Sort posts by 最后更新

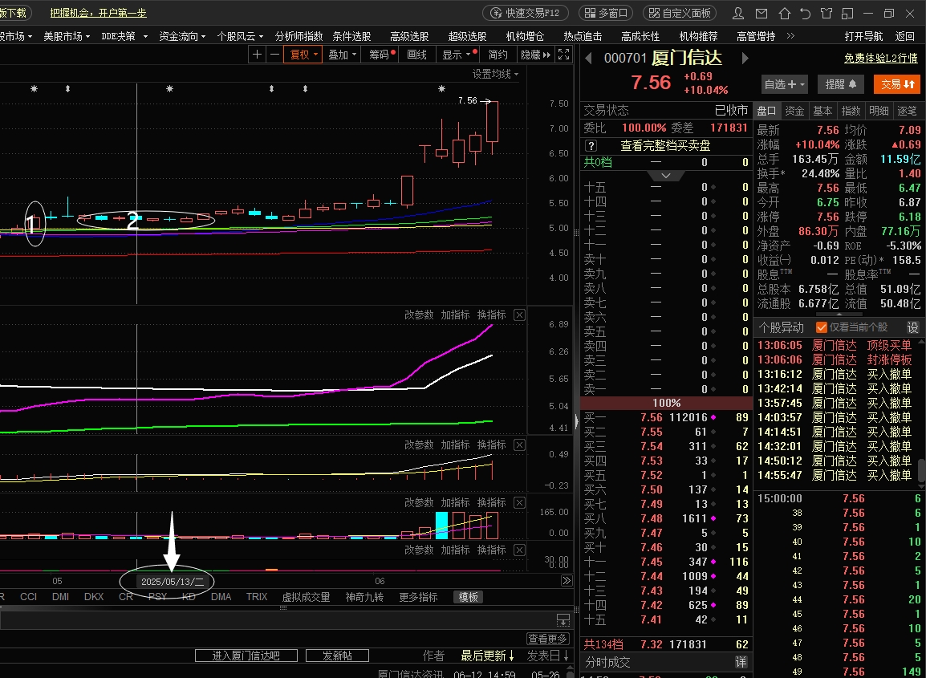pos(487,656)
